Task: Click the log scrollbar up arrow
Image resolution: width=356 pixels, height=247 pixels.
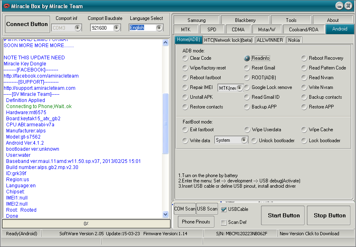Action: click(166, 43)
